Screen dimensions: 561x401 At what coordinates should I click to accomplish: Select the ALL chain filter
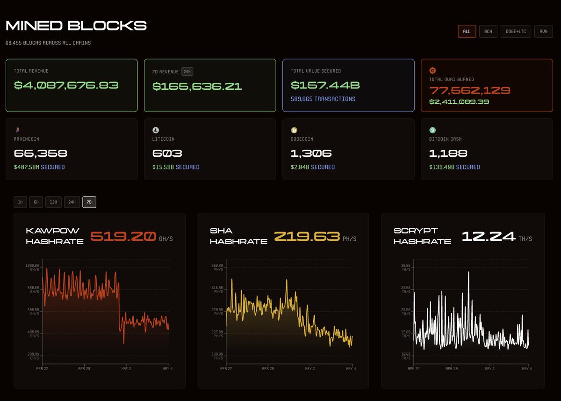coord(467,31)
